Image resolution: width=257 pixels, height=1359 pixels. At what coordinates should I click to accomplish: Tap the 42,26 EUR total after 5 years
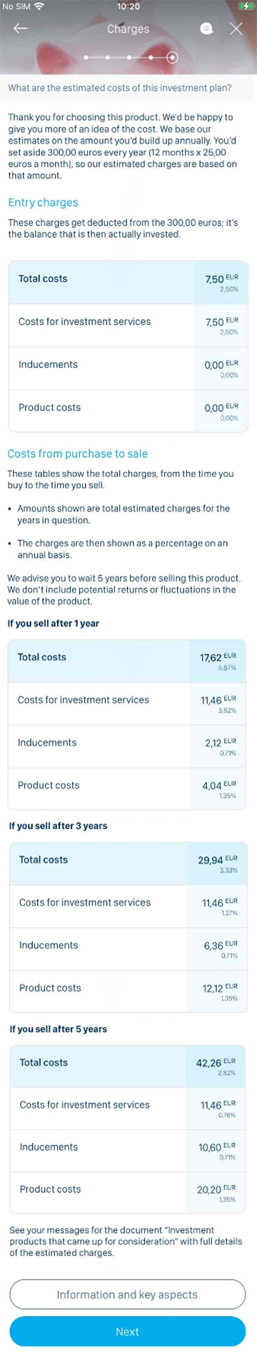128,1066
